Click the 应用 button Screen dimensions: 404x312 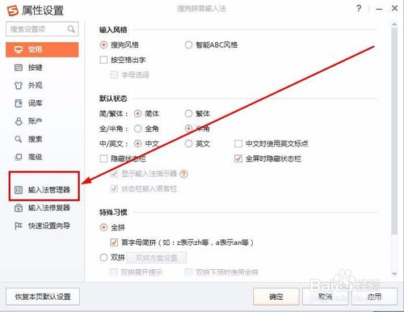(374, 297)
